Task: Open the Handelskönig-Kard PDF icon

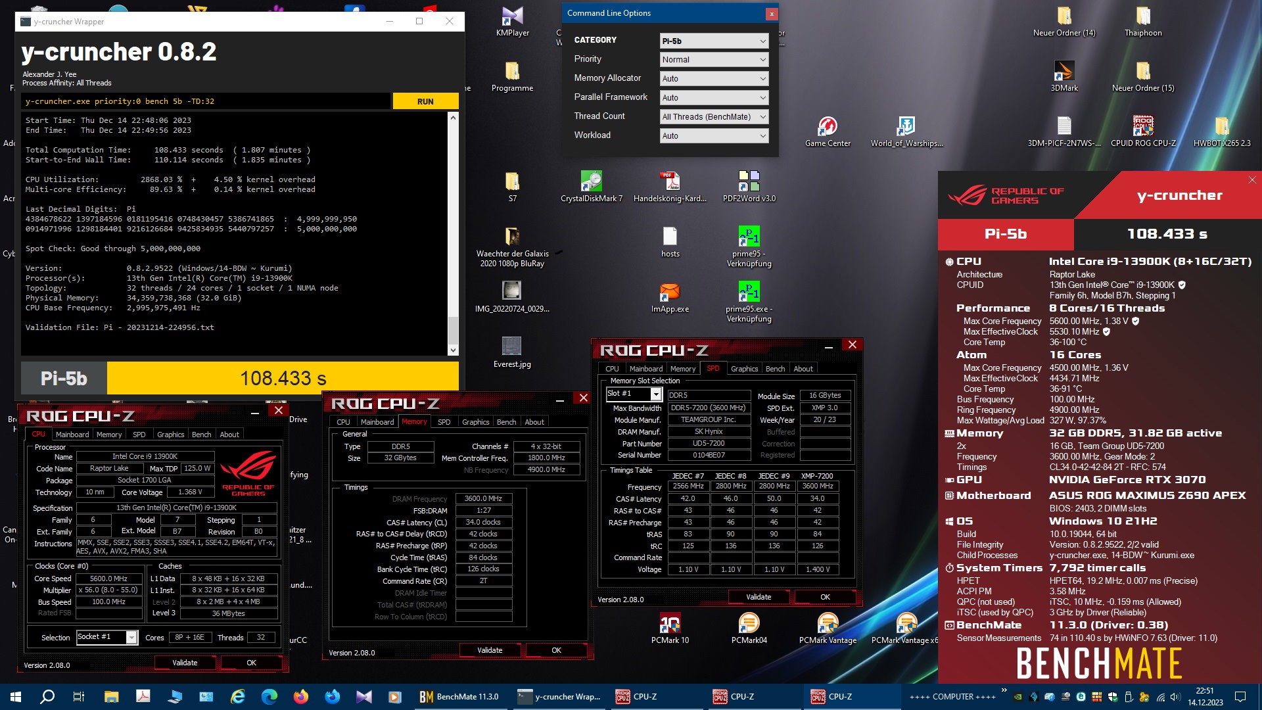Action: [x=670, y=186]
